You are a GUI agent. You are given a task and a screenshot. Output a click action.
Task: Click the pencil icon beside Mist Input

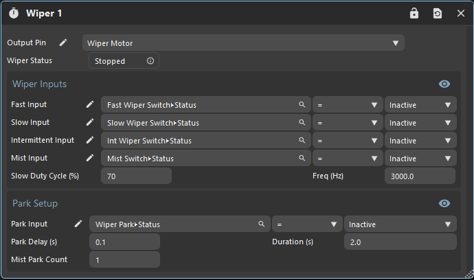[x=89, y=158]
